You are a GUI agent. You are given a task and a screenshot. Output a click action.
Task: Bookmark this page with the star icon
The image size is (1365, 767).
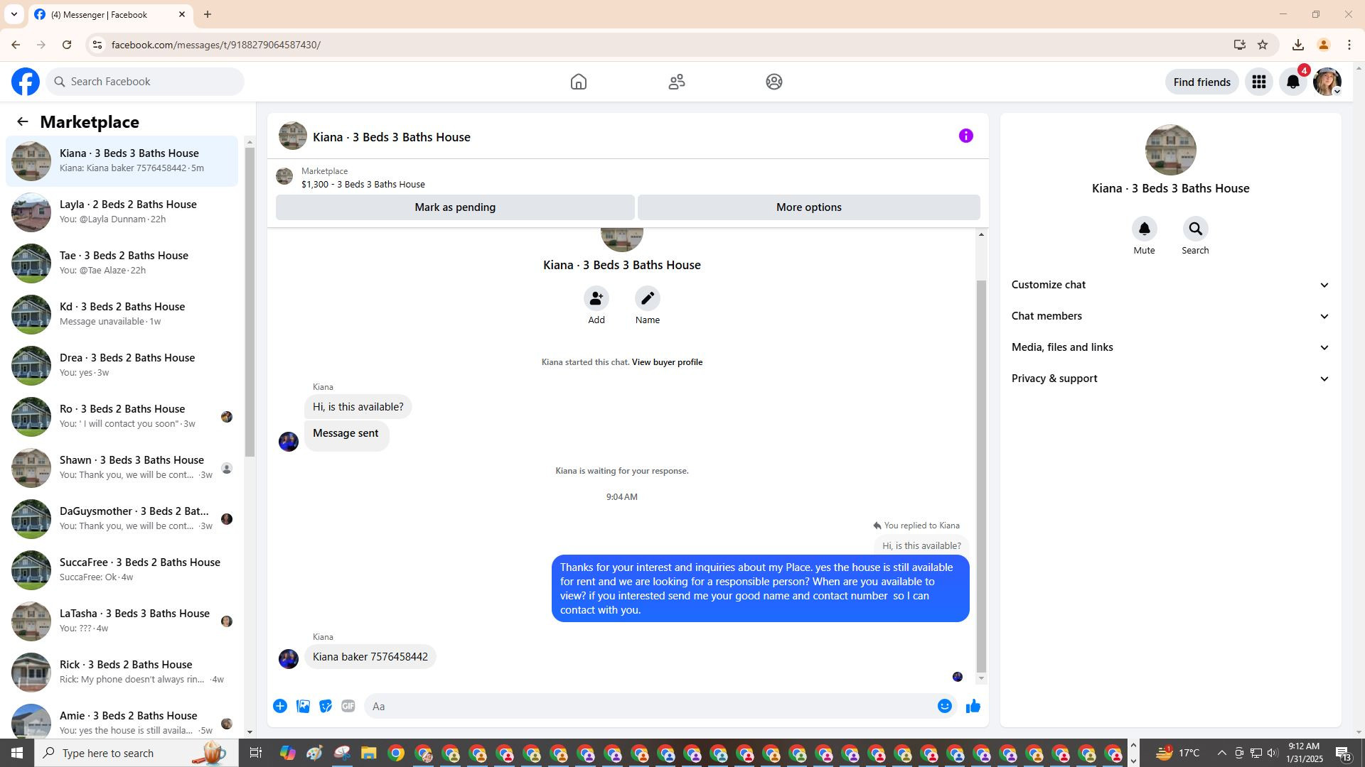pos(1263,45)
